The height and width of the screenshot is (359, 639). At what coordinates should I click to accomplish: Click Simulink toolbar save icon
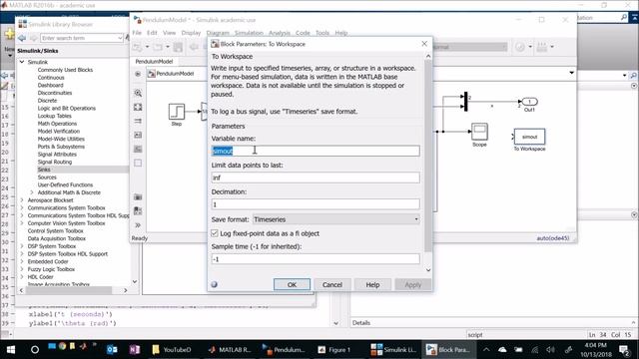point(178,47)
